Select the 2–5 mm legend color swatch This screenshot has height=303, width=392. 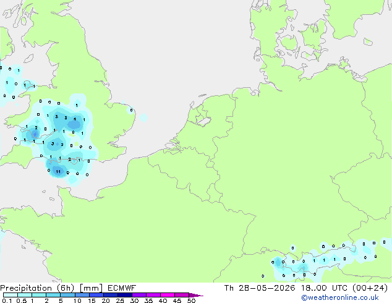(x=53, y=295)
